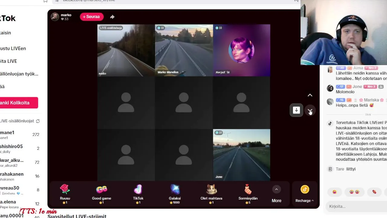Expand More gifts list

(x=276, y=194)
